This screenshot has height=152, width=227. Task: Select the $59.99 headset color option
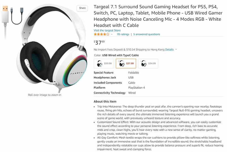tap(104, 63)
